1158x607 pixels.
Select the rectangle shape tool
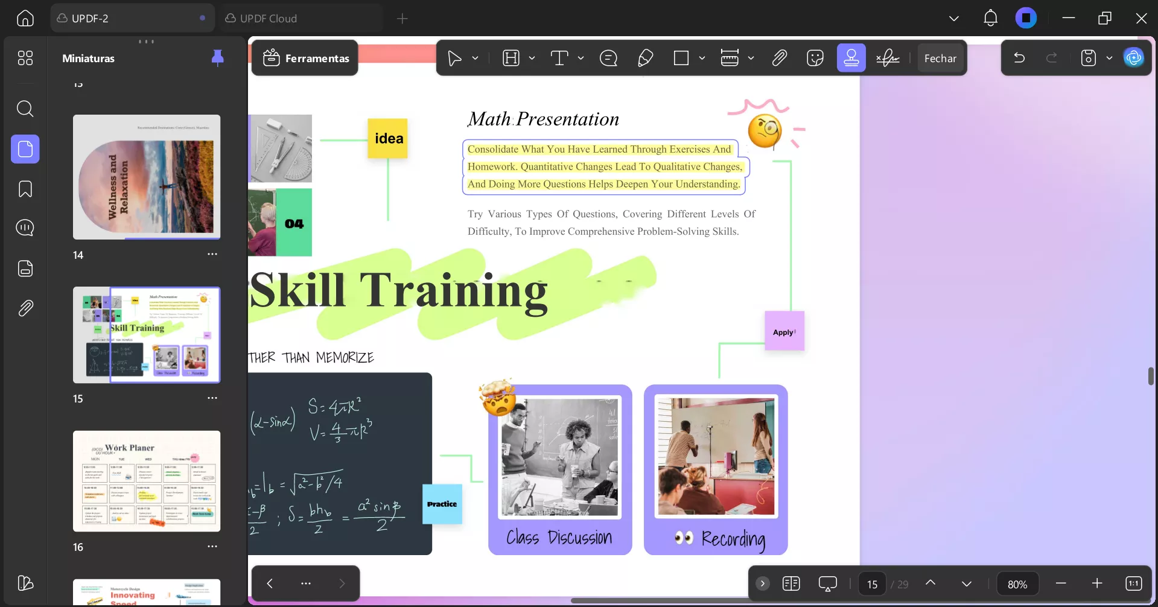click(x=681, y=58)
